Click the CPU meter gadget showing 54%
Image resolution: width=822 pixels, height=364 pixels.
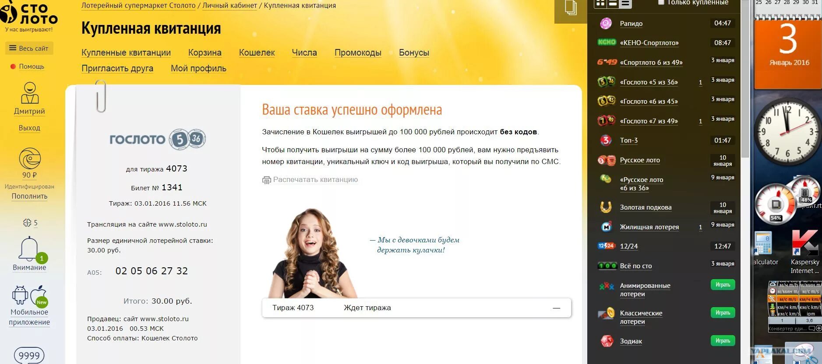pyautogui.click(x=776, y=204)
